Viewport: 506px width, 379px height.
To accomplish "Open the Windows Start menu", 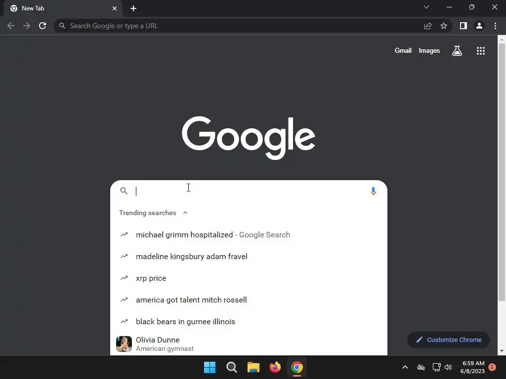I will pos(210,367).
